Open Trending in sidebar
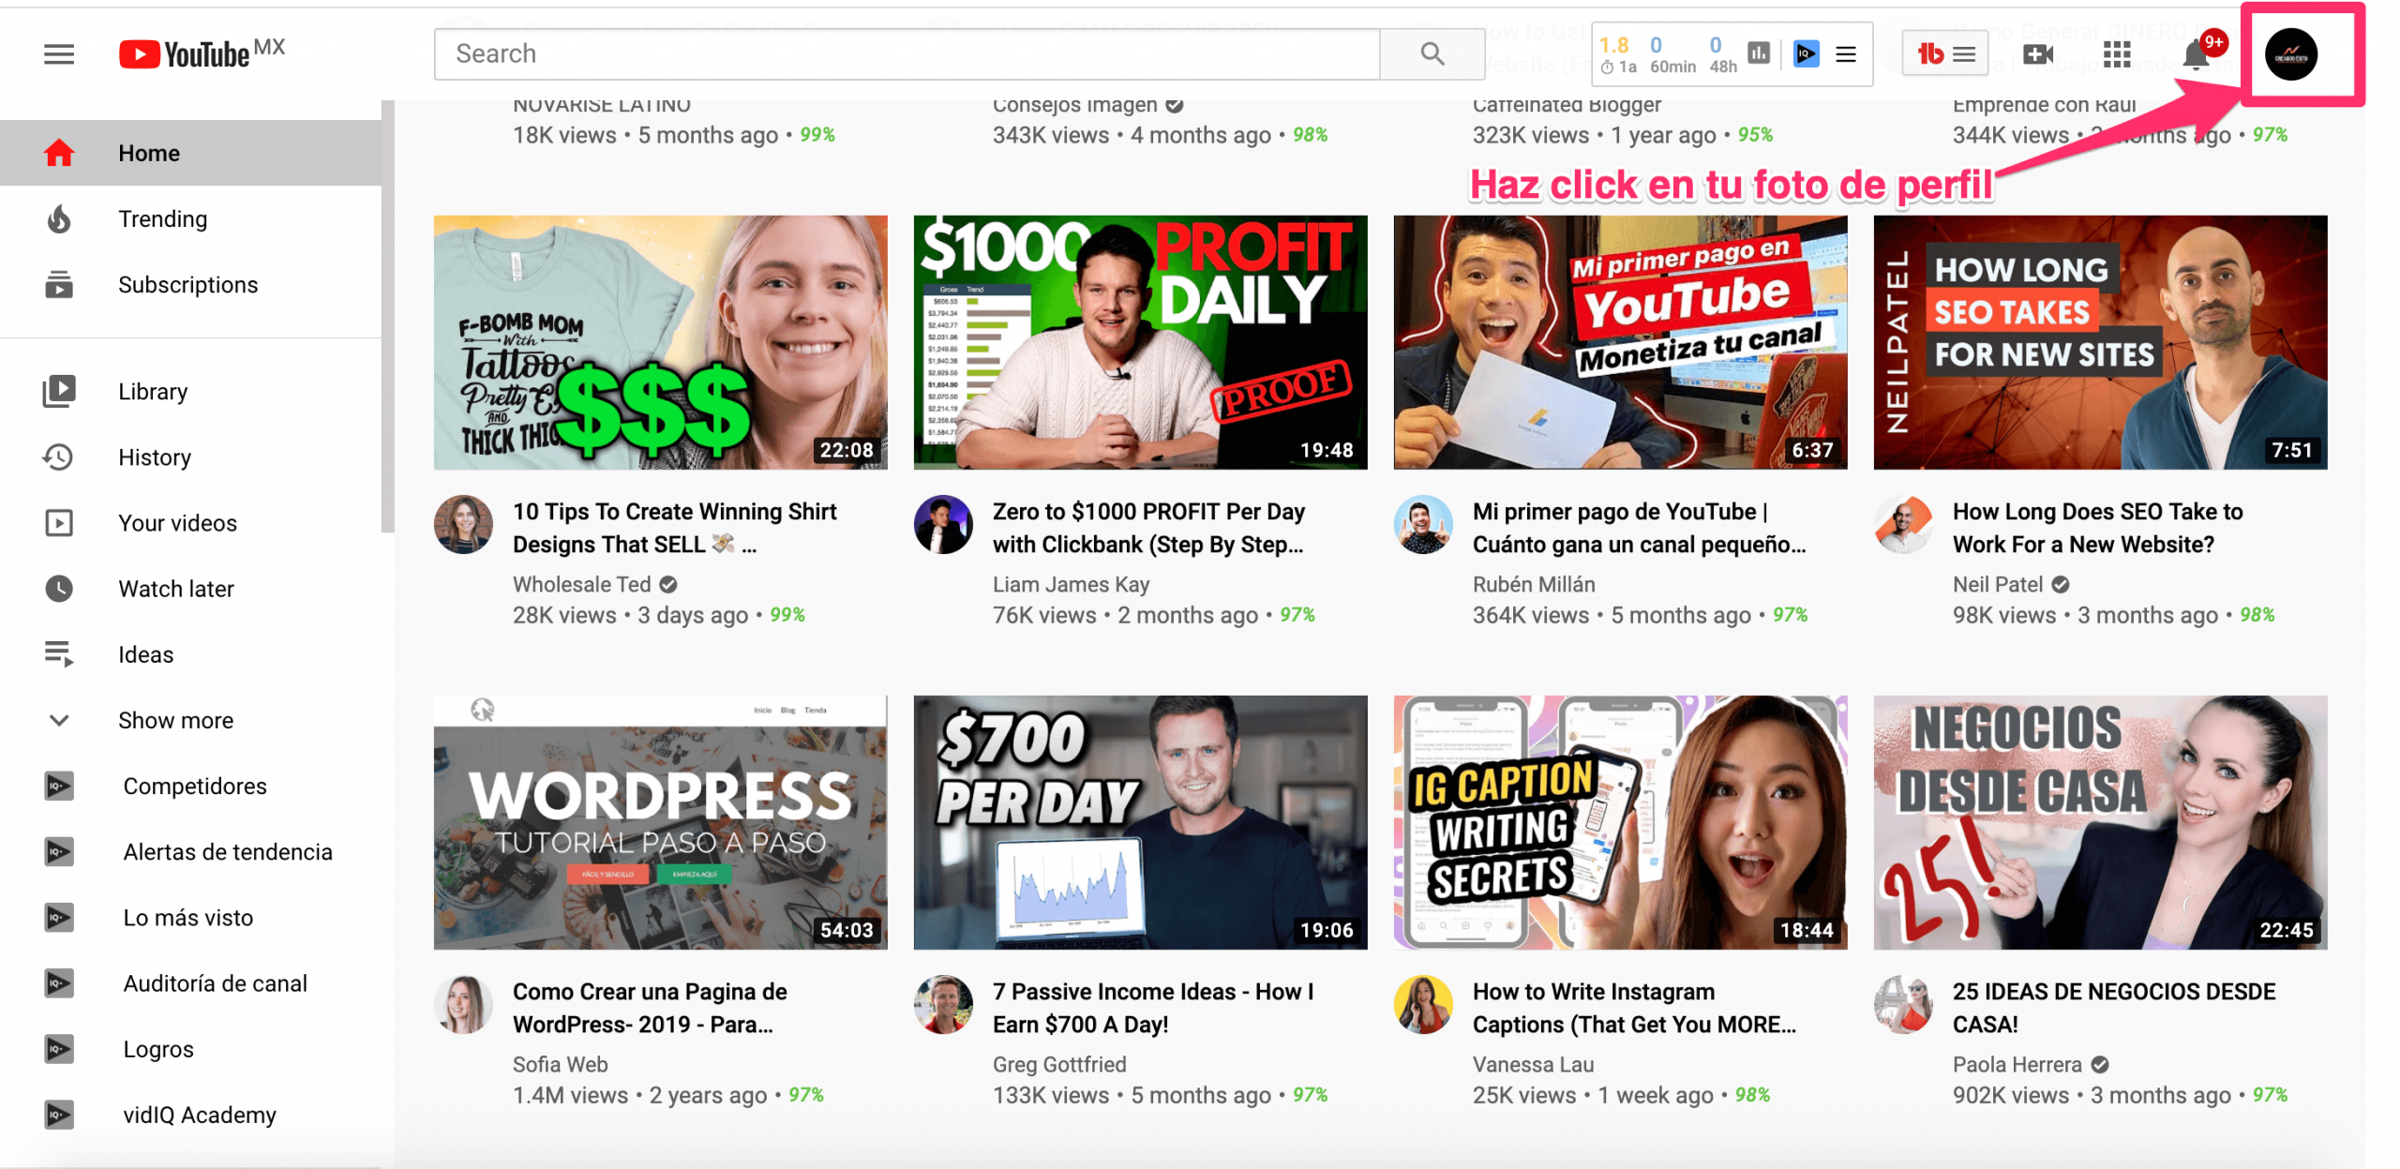Image resolution: width=2400 pixels, height=1169 pixels. click(x=190, y=218)
